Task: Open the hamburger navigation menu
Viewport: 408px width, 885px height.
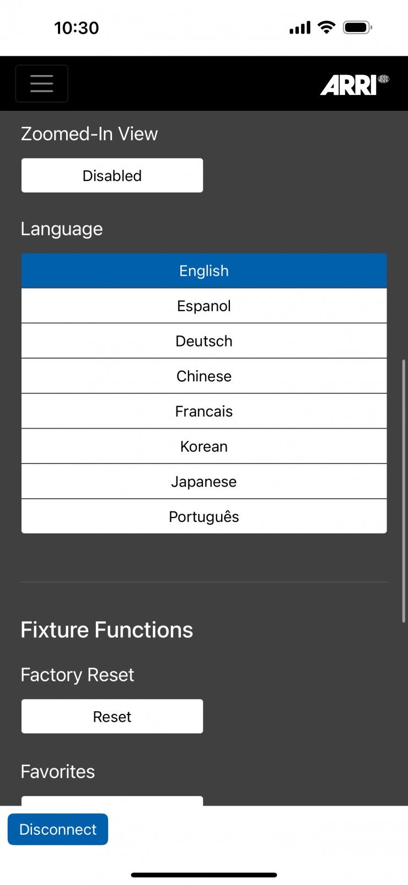Action: [x=42, y=84]
